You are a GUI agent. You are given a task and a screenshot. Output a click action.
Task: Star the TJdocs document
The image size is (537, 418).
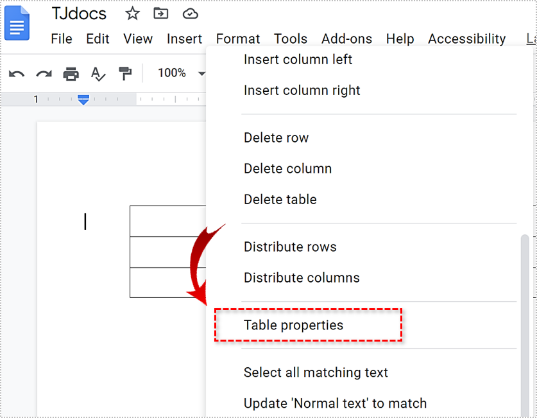click(x=132, y=13)
